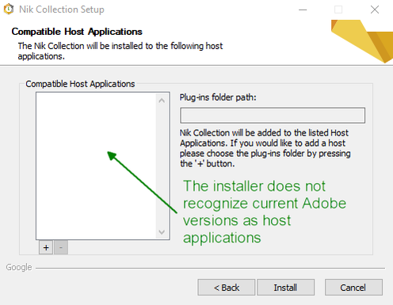
Task: Click the Nik Collection Setup title icon
Action: point(9,10)
